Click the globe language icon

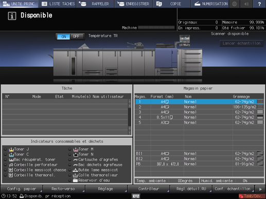tap(234, 4)
